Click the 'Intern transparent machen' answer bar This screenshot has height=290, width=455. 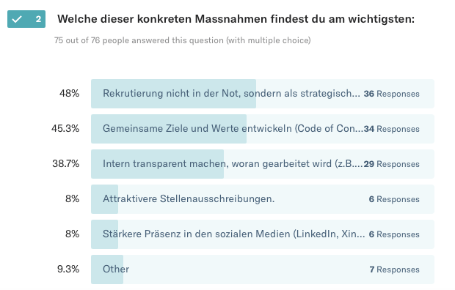click(262, 164)
